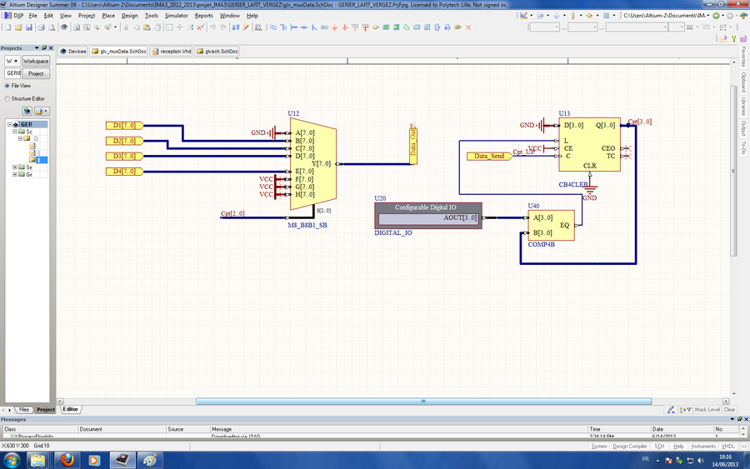Launch Firefox from the Windows taskbar

67,460
